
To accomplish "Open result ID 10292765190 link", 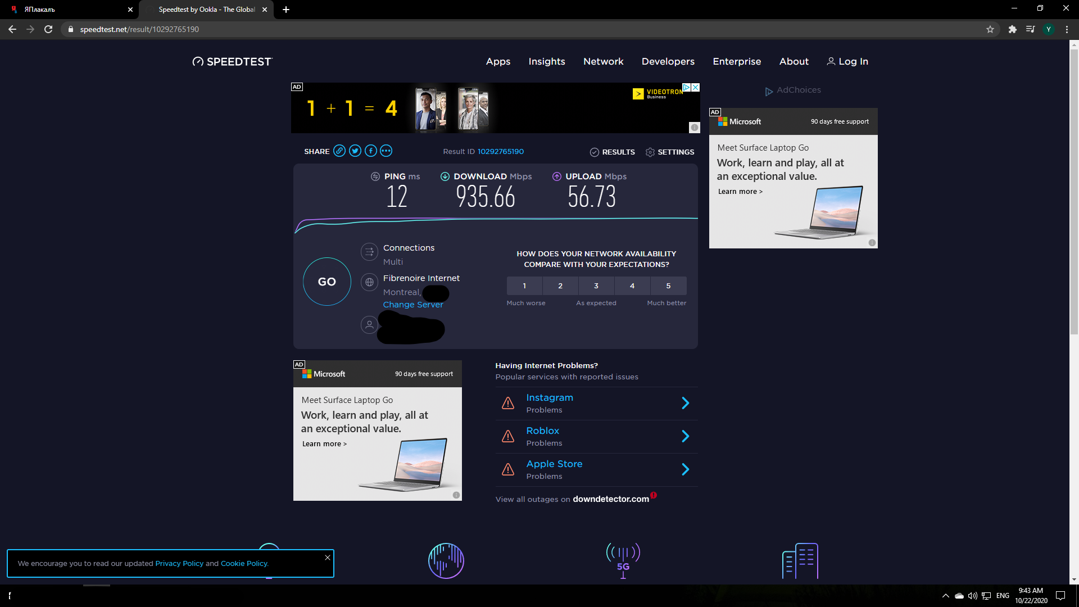I will click(501, 151).
